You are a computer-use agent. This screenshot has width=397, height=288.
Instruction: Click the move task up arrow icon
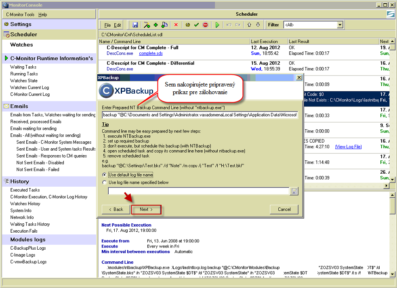[249, 25]
